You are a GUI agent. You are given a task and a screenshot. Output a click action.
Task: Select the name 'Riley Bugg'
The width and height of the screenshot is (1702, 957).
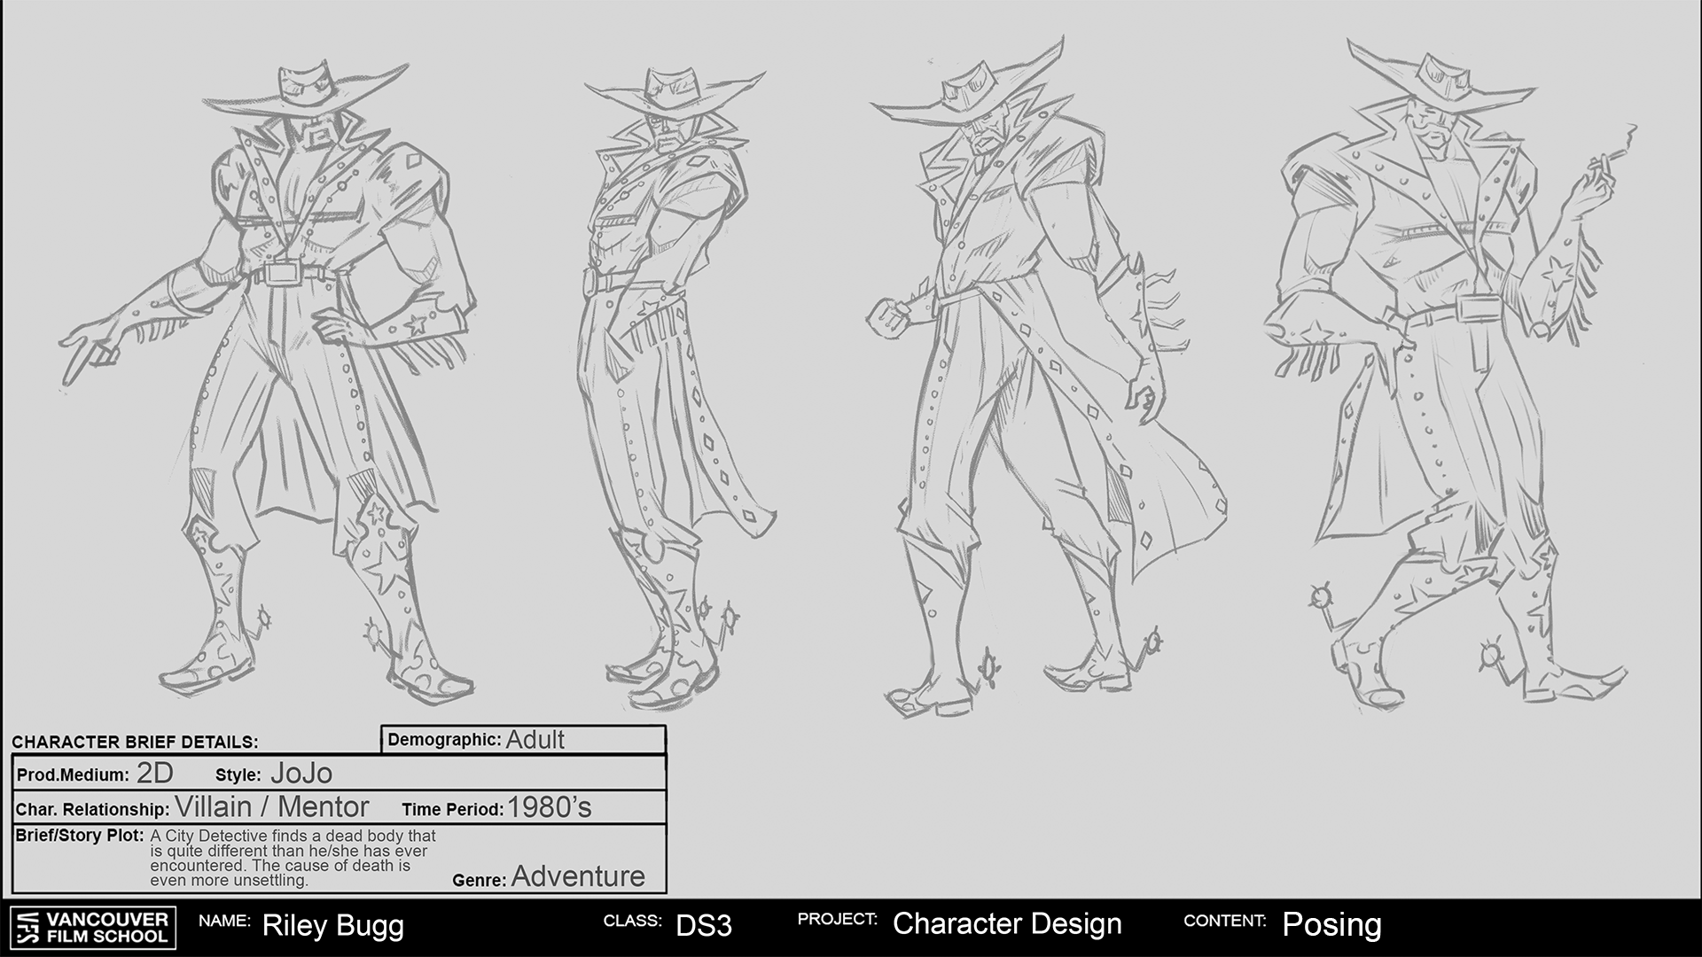333,926
